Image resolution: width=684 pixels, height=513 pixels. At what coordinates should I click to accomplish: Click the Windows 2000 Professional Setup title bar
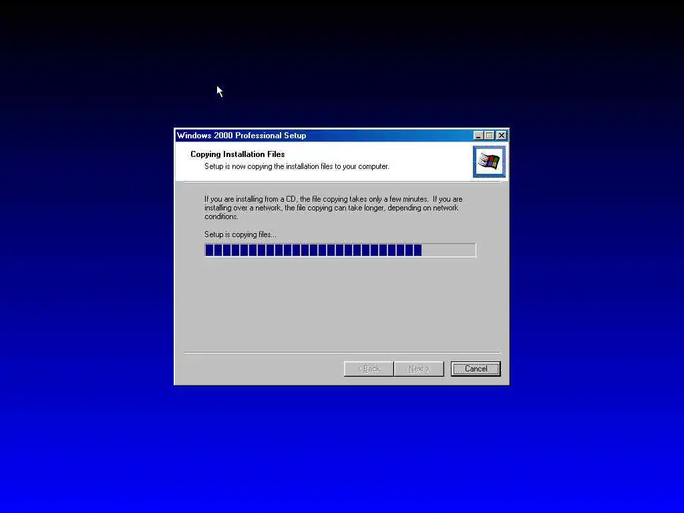pyautogui.click(x=341, y=136)
